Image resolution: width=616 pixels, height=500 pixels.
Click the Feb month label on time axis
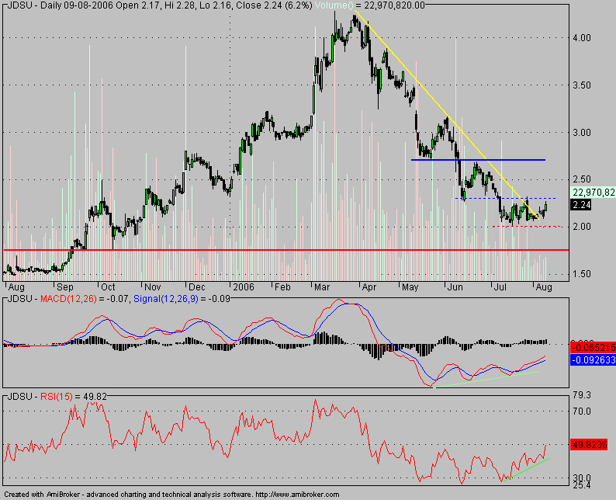(282, 287)
